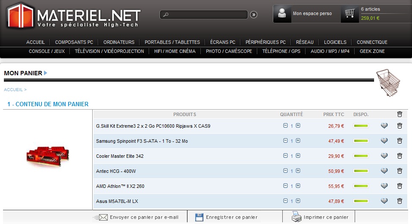
Task: Open the Connectique menu
Action: (372, 42)
